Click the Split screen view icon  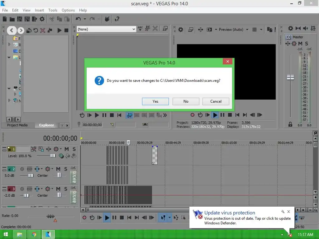pyautogui.click(x=209, y=30)
